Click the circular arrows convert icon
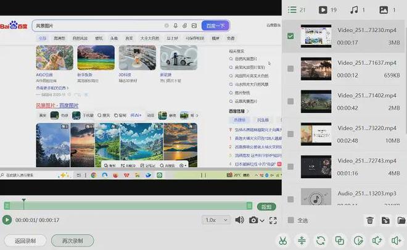 [321, 241]
